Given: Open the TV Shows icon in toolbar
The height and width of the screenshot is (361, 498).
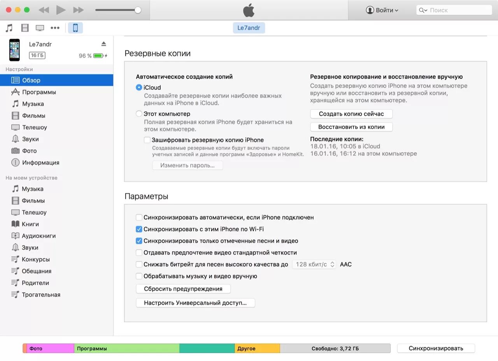Looking at the screenshot, I should pos(40,28).
